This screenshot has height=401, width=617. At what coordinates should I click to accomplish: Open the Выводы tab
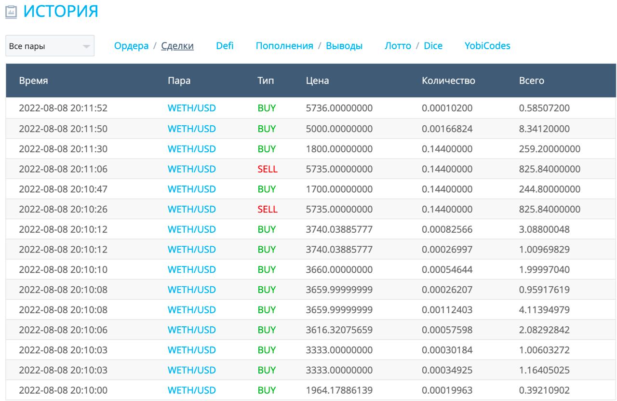tap(344, 46)
